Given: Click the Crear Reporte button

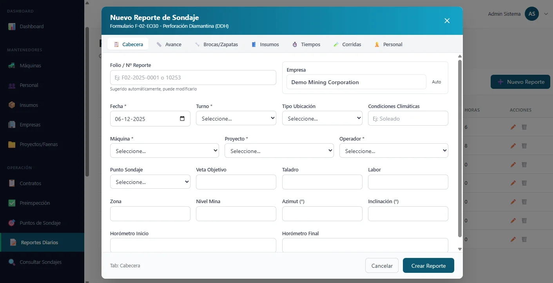Looking at the screenshot, I should tap(428, 265).
